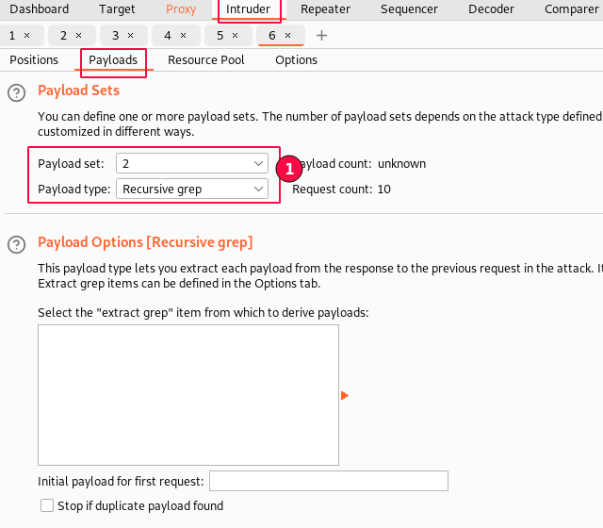The image size is (603, 528).
Task: Switch to the Options sub-tab
Action: tap(296, 59)
